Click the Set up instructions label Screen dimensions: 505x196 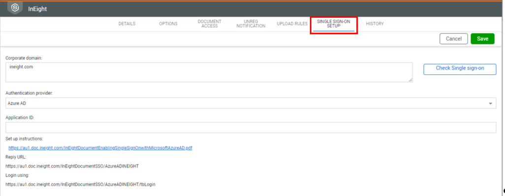24,139
